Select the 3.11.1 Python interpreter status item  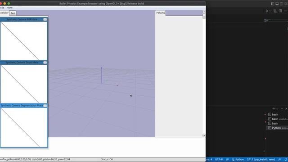coord(261,159)
